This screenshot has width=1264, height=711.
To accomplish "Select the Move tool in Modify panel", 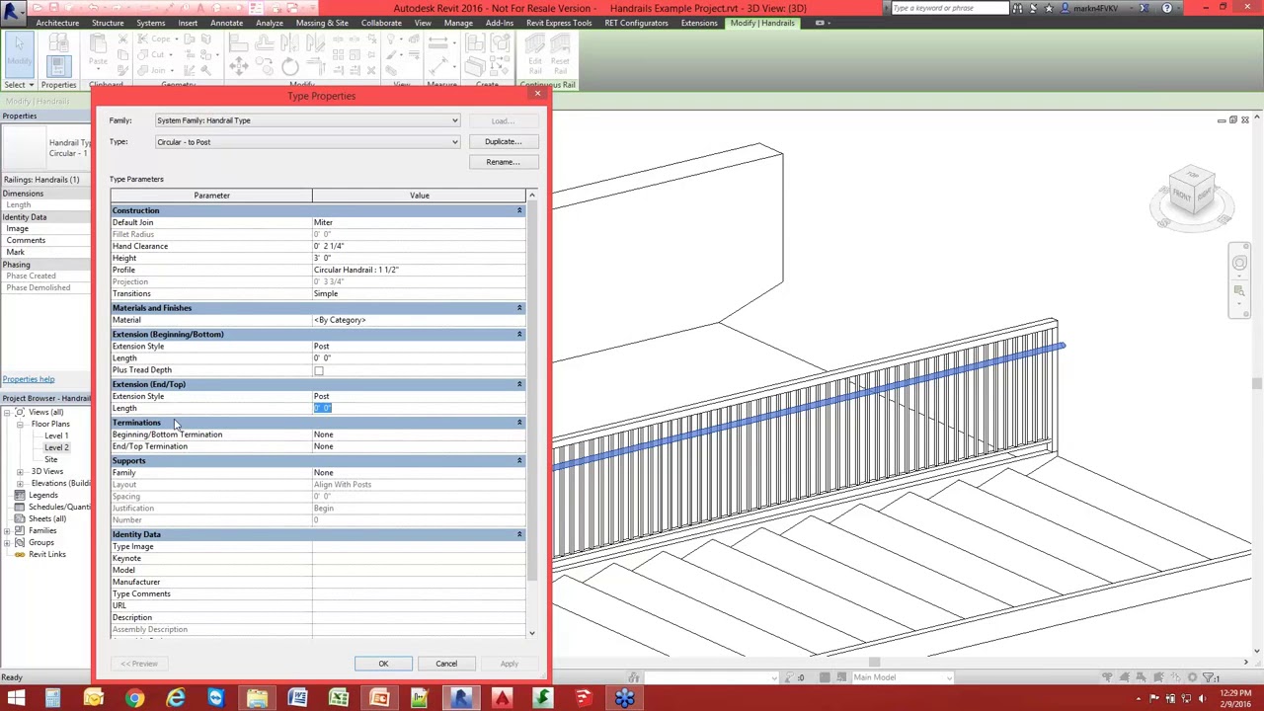I will [x=238, y=66].
